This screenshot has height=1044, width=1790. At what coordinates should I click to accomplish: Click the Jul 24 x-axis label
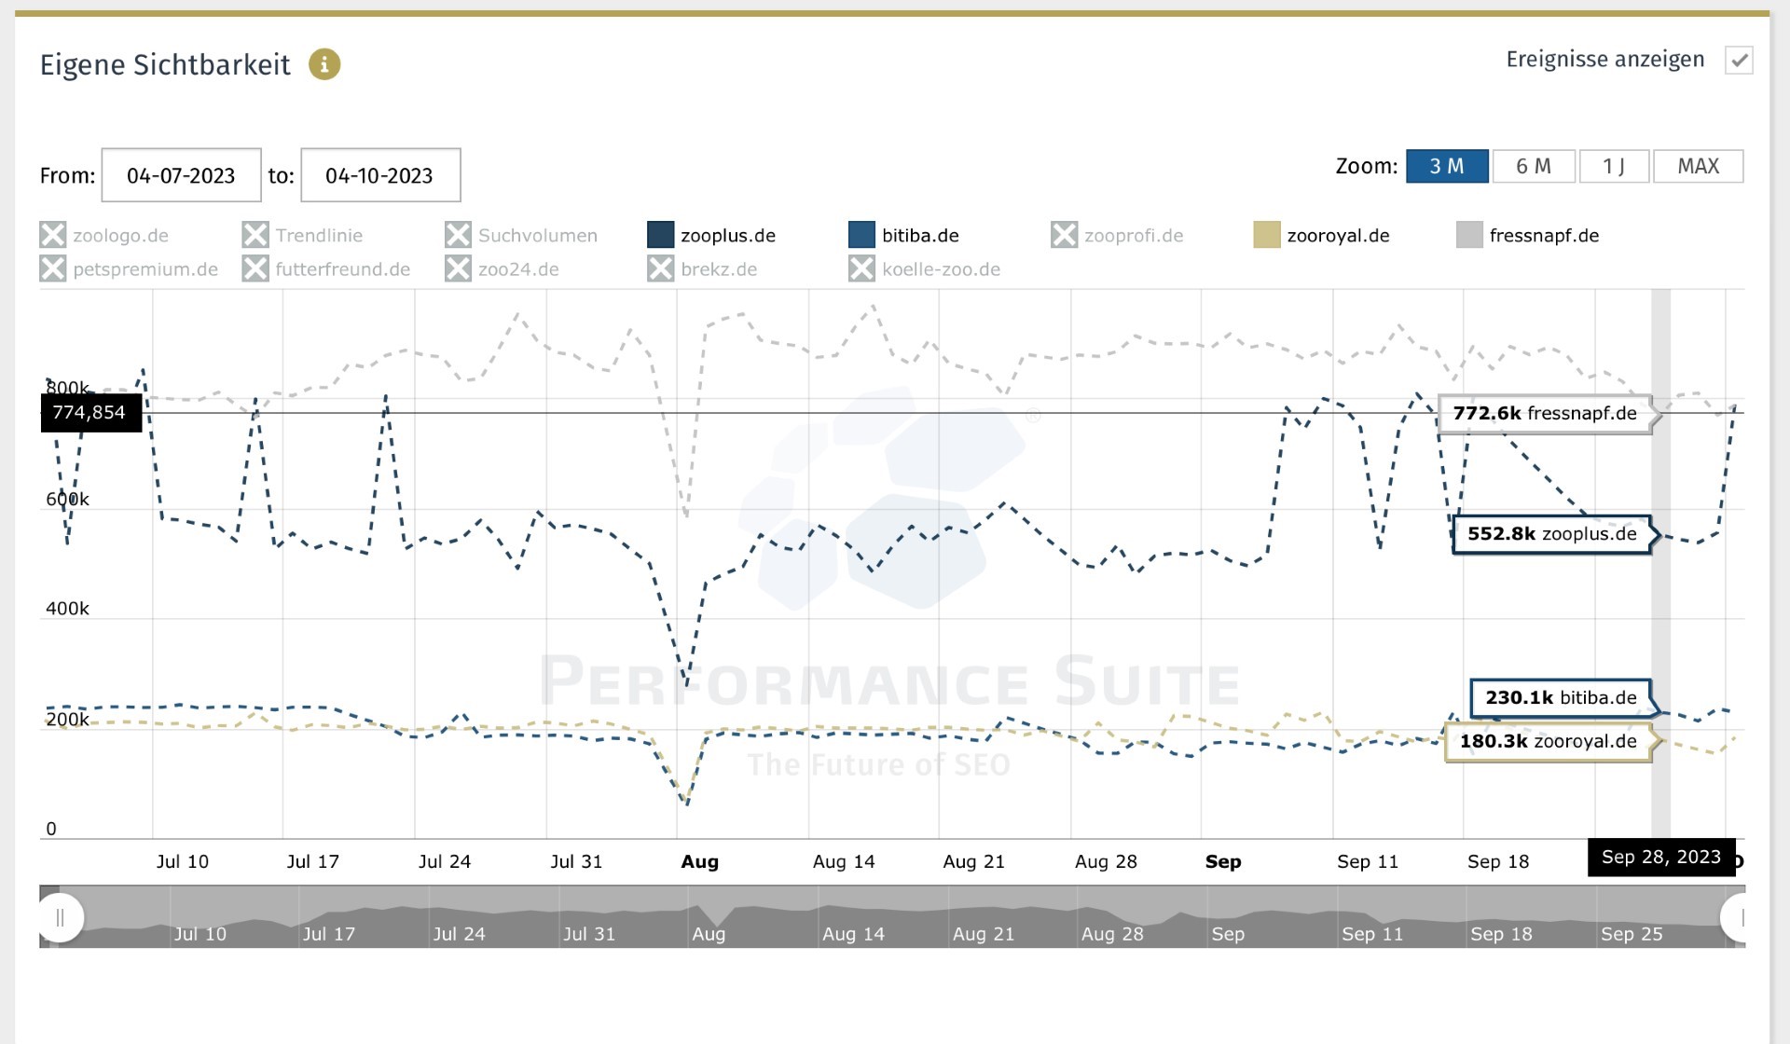pos(445,861)
